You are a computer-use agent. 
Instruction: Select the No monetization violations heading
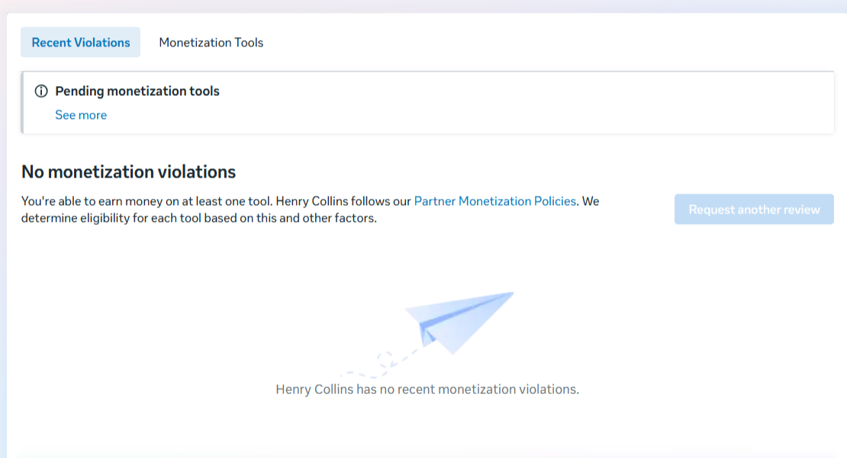(128, 171)
